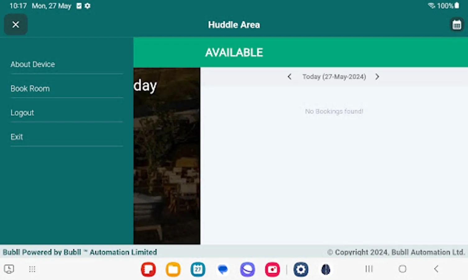Go to previous day with the left chevron
Screen dimensions: 468x280
[289, 77]
